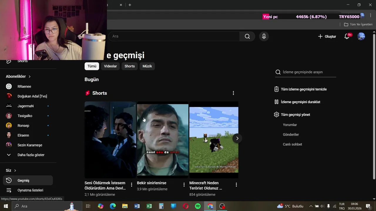The height and width of the screenshot is (211, 376).
Task: Open menu for "Seni Öldürmek İstesem" short
Action: pyautogui.click(x=132, y=185)
